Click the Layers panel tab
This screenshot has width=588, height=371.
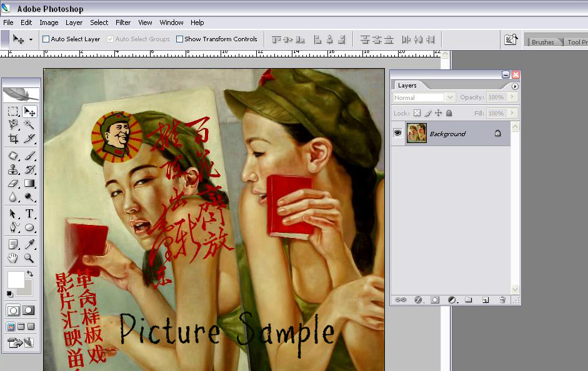point(407,86)
